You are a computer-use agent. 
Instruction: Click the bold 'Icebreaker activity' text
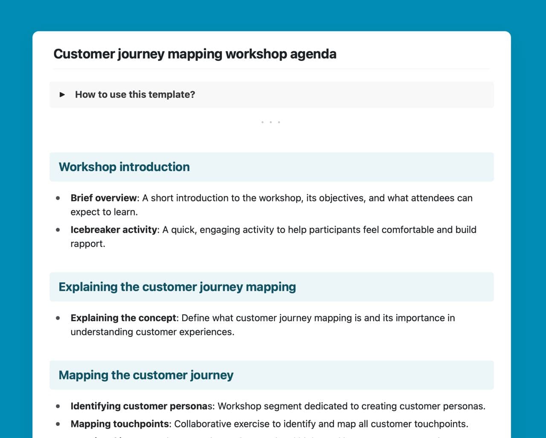pos(113,229)
